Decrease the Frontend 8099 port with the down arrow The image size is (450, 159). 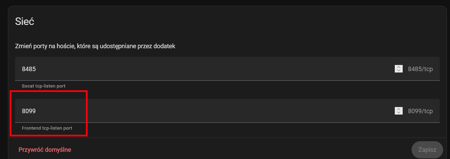[x=399, y=113]
